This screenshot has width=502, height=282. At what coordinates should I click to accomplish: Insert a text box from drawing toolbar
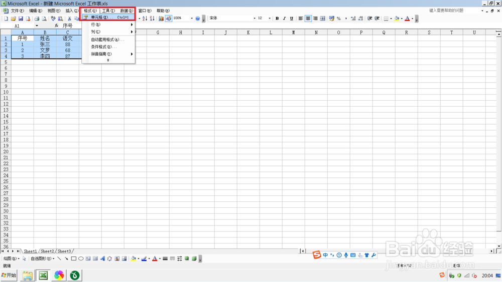(x=88, y=258)
